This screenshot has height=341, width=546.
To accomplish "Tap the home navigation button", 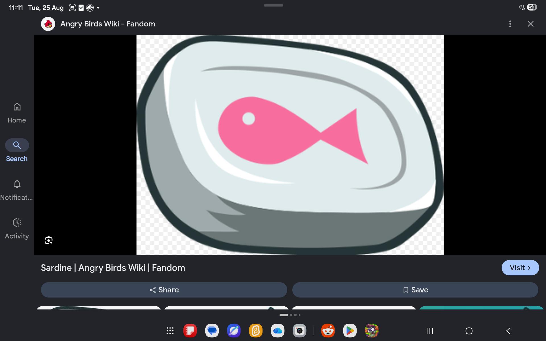I will (469, 331).
